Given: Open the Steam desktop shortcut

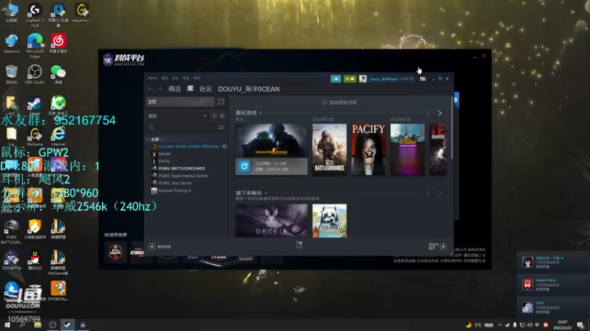Looking at the screenshot, I should pyautogui.click(x=35, y=105).
